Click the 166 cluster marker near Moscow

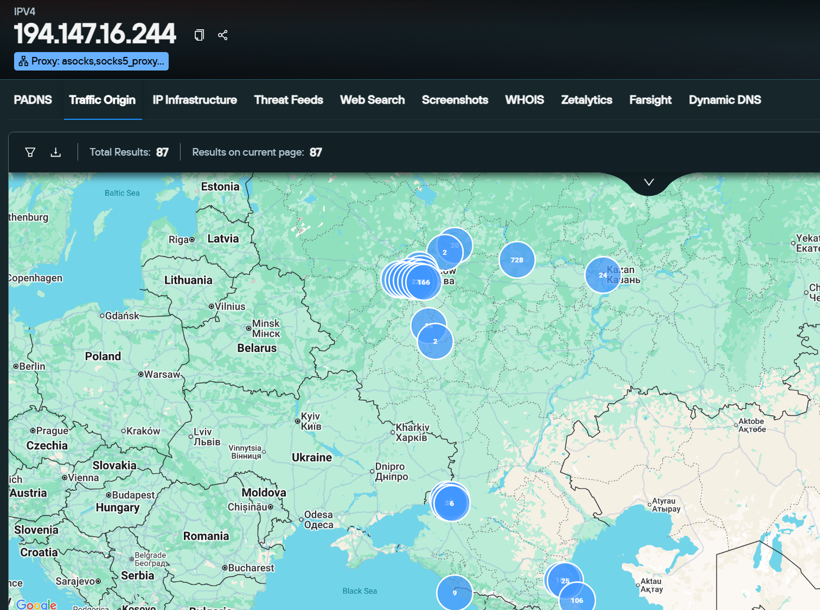[424, 282]
